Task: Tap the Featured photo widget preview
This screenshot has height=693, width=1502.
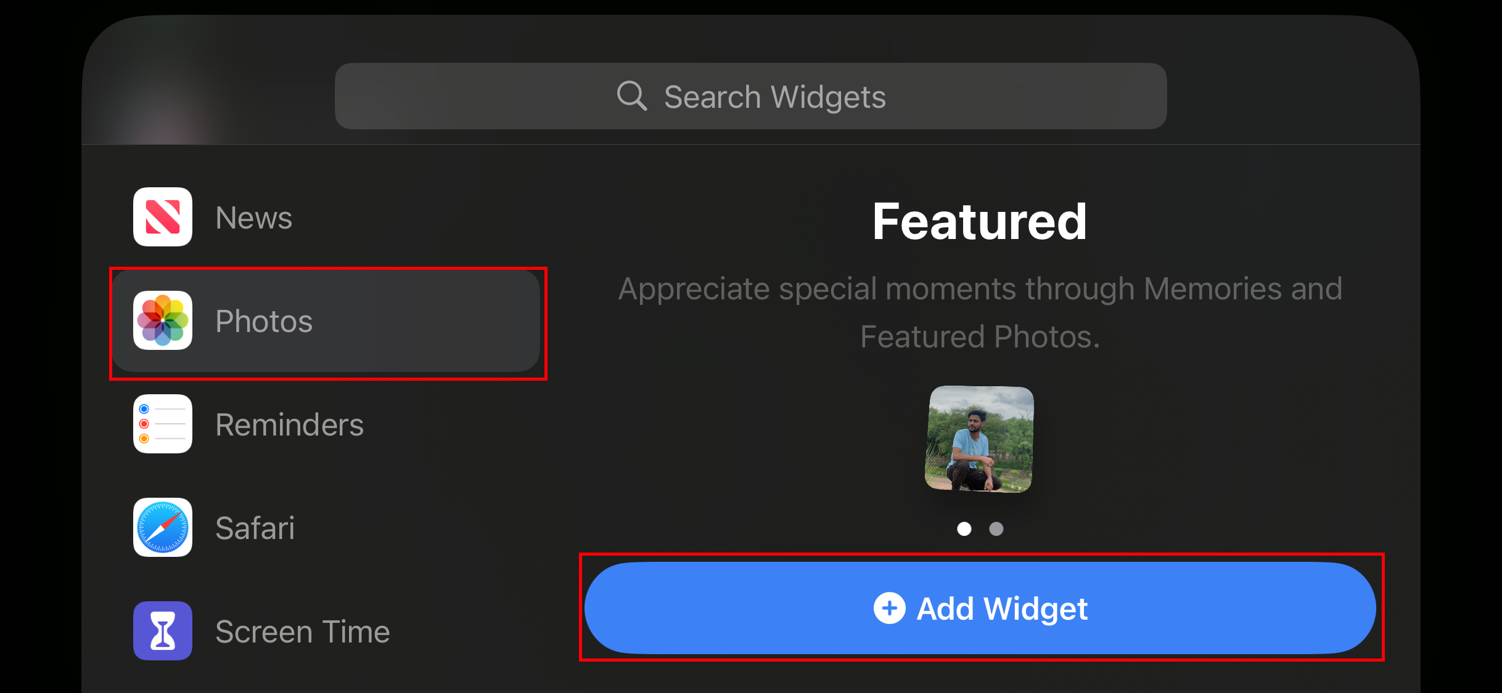Action: pyautogui.click(x=980, y=439)
